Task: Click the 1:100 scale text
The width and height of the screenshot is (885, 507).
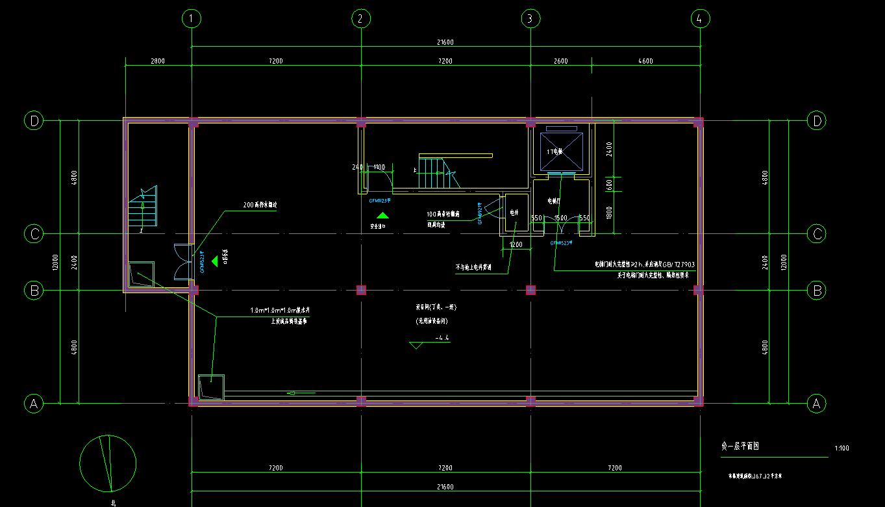Action: click(841, 448)
